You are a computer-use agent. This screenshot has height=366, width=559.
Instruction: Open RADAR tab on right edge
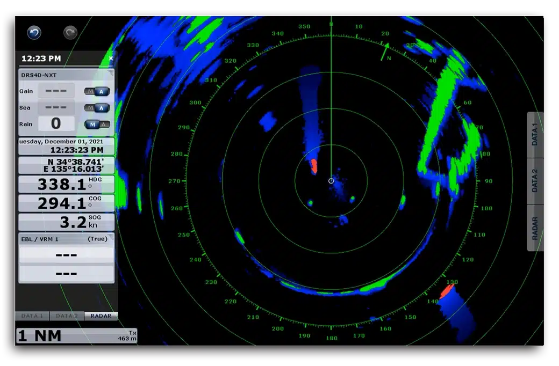[535, 228]
